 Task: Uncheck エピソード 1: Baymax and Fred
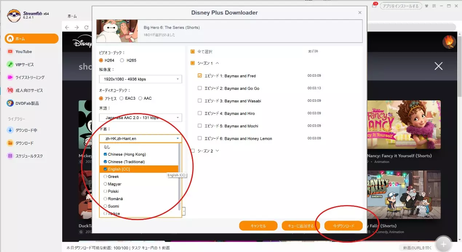point(200,76)
